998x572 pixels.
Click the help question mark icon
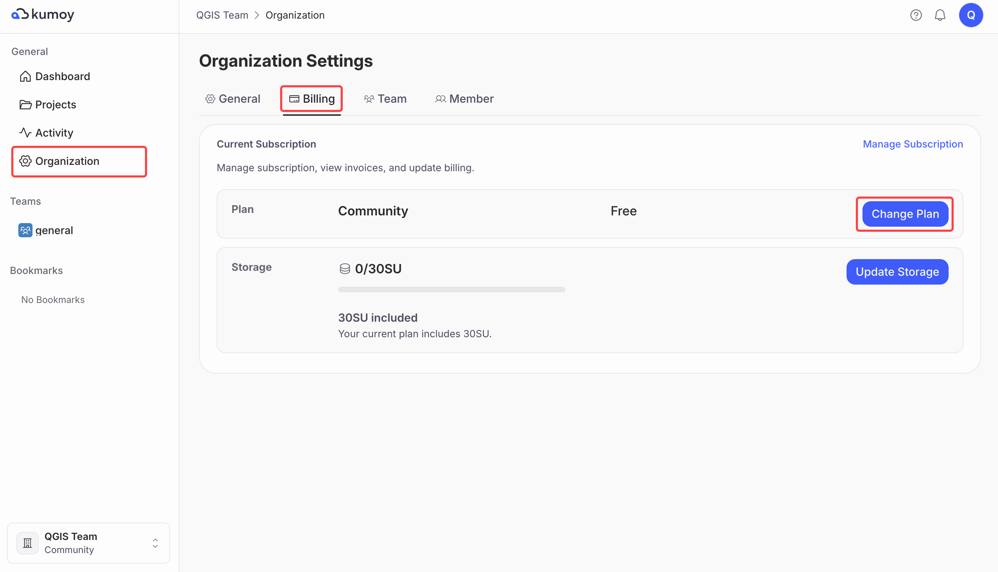[916, 15]
